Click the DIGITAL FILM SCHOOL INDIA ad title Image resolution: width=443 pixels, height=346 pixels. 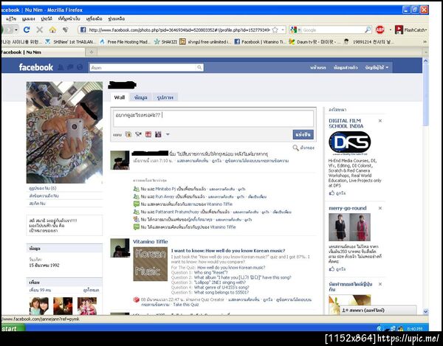346,123
